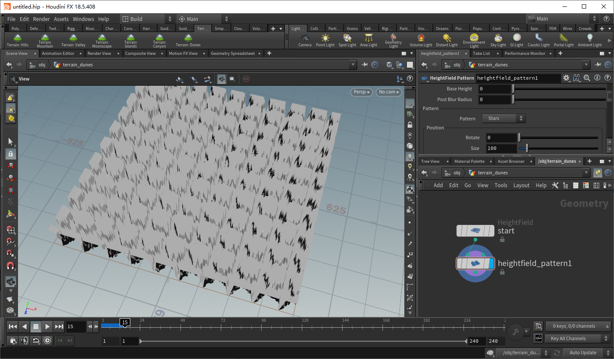
Task: Open the Windows menu
Action: 83,19
